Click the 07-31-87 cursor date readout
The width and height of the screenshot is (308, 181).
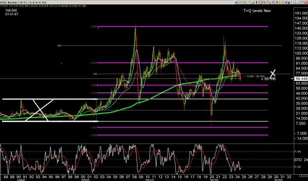(12, 14)
